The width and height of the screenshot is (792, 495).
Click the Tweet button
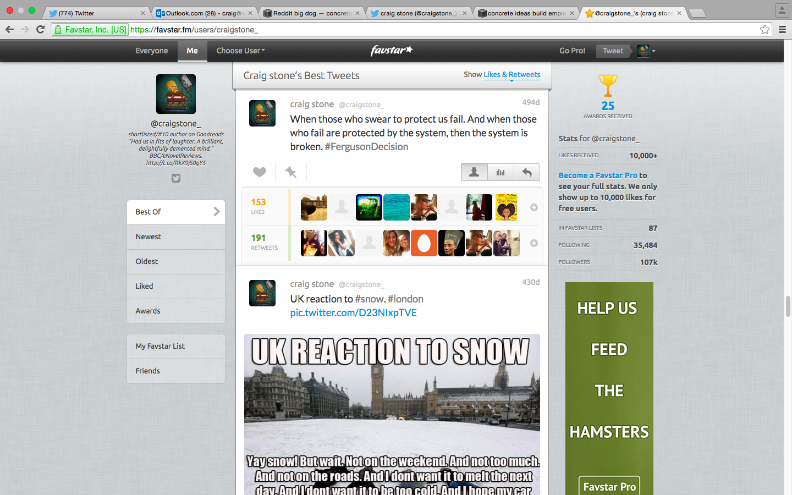coord(613,51)
